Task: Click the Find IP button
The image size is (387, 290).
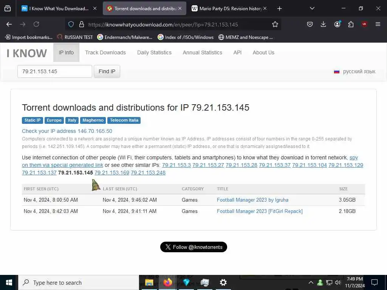Action: pyautogui.click(x=107, y=71)
